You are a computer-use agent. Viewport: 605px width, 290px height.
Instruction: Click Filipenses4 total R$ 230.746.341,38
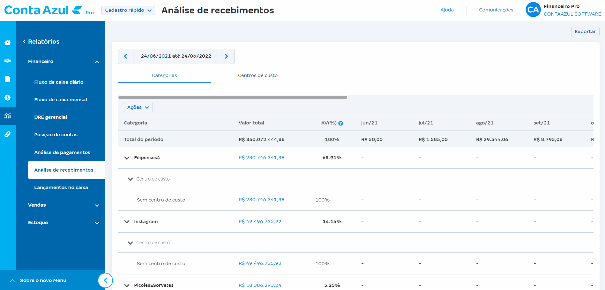261,158
